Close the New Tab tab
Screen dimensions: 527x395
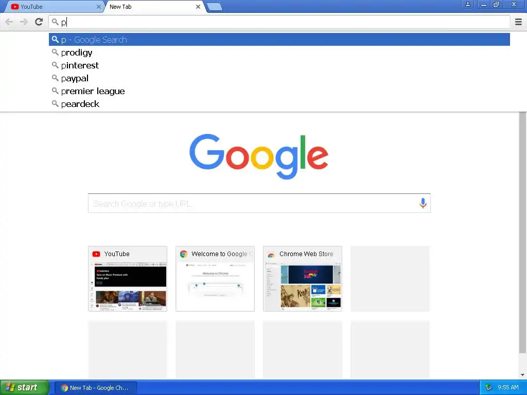[198, 7]
